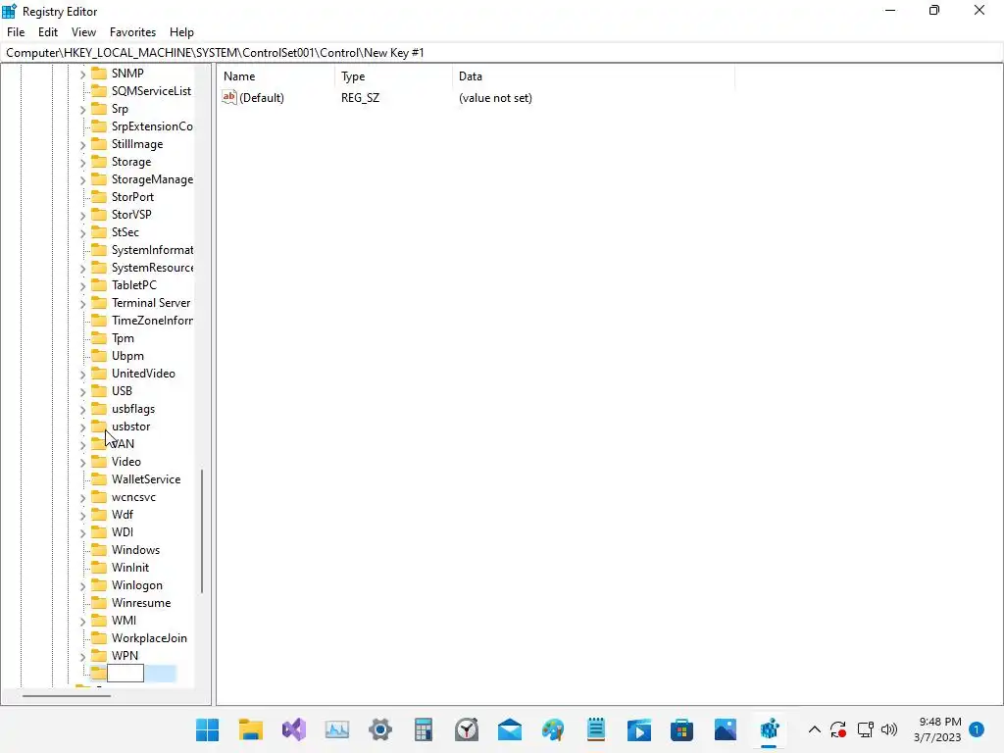Select the StSec key
The height and width of the screenshot is (753, 1004).
point(125,231)
